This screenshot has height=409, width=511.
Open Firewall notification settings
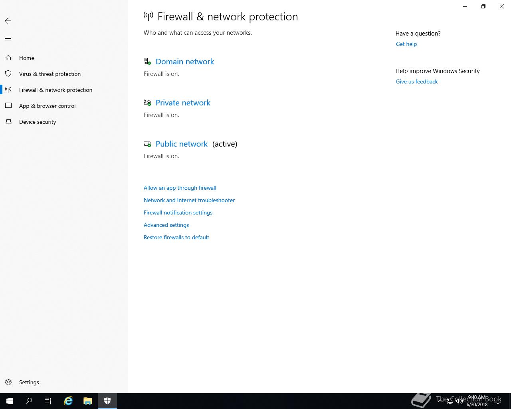pos(178,212)
